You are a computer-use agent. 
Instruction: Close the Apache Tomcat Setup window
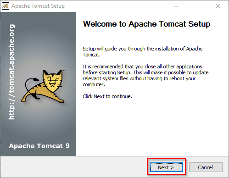(218, 6)
